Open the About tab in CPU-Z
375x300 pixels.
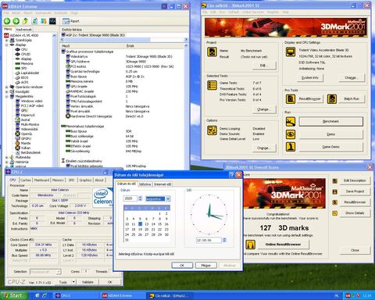99,180
